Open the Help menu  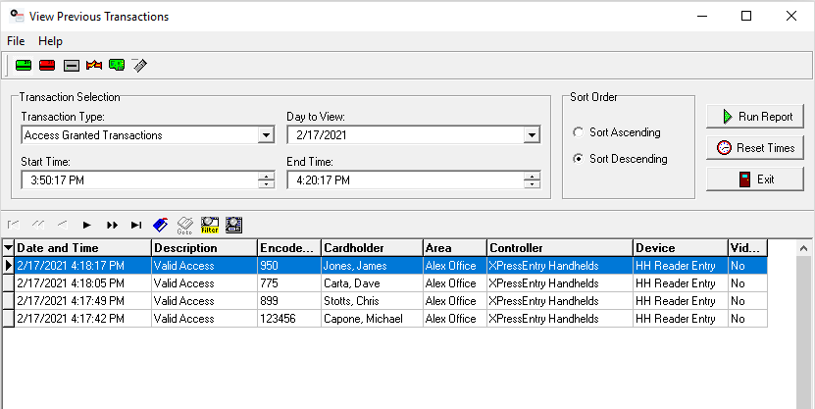pos(50,41)
